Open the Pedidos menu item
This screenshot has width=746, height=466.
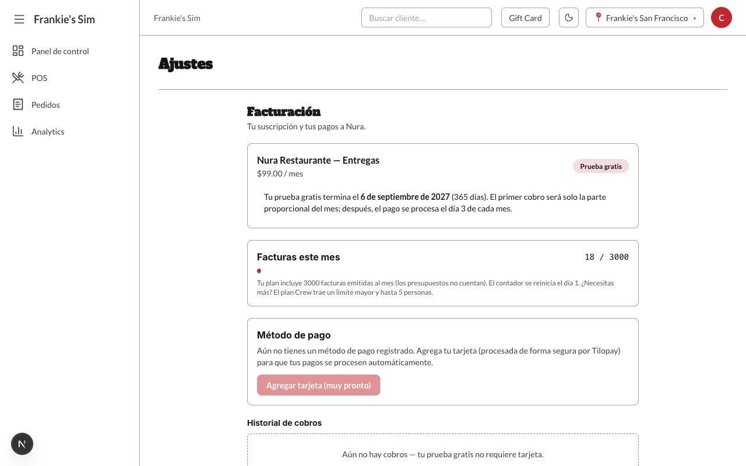point(69,105)
